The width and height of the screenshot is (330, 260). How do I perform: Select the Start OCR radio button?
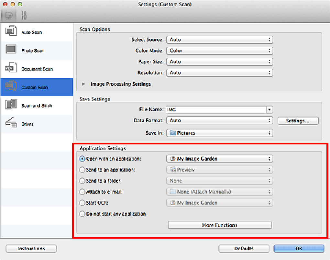(x=83, y=203)
